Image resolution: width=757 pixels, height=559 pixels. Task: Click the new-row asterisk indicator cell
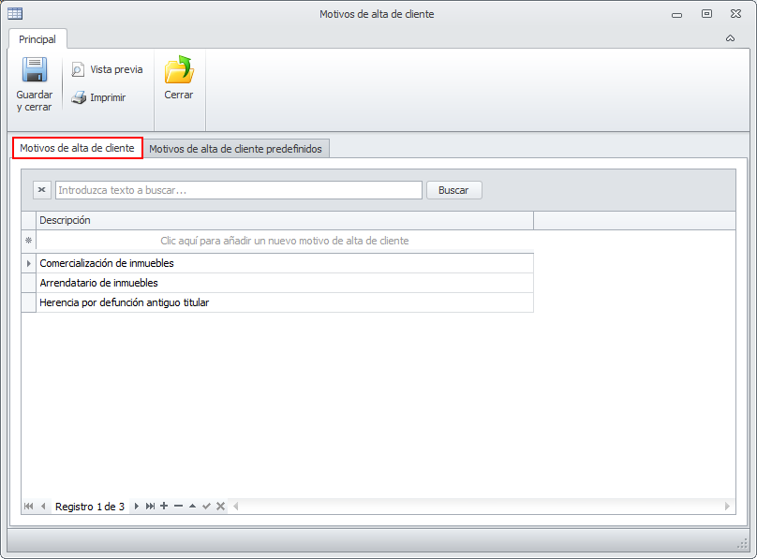28,241
